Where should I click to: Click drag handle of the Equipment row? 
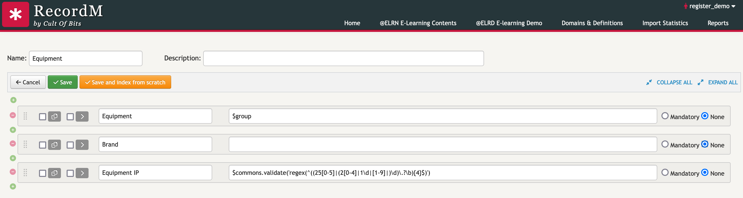(x=25, y=116)
